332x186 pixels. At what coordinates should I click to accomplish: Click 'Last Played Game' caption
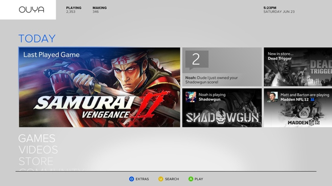[x=52, y=55]
